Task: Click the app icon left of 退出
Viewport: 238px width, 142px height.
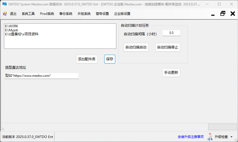Action: click(x=5, y=14)
